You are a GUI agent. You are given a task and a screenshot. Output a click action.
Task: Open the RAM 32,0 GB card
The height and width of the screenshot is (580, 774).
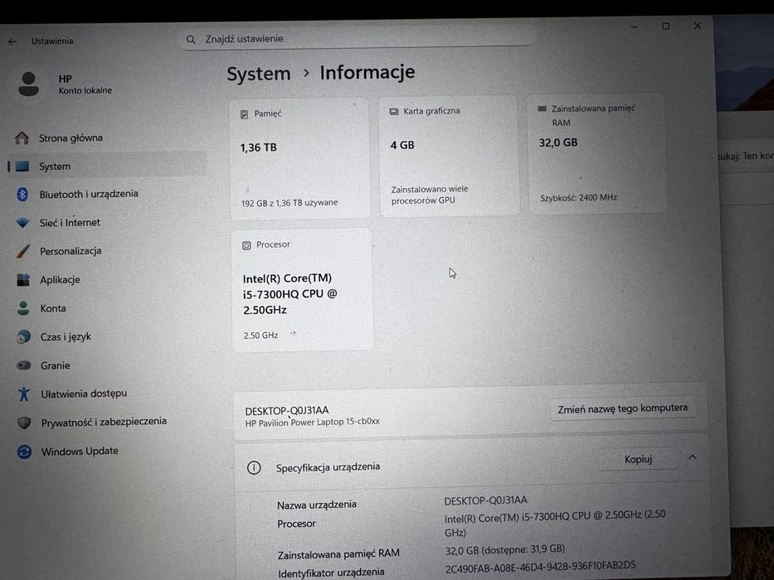597,153
